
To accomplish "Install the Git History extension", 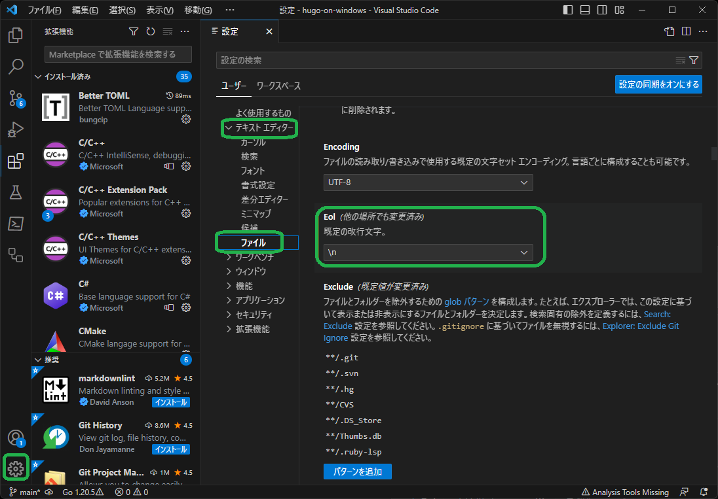I will (171, 450).
